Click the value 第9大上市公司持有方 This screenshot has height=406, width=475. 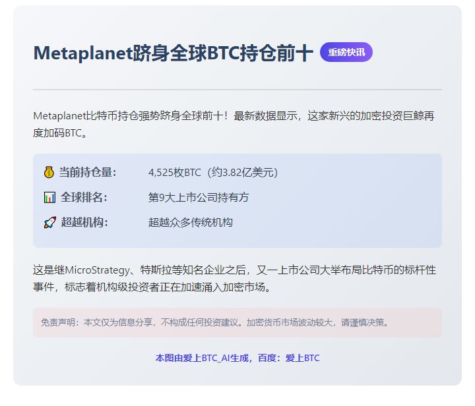199,198
